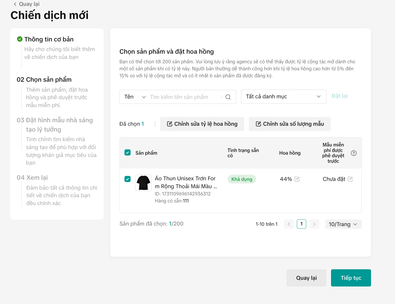The width and height of the screenshot is (395, 304).
Task: Toggle the select-all products checkbox
Action: (127, 153)
